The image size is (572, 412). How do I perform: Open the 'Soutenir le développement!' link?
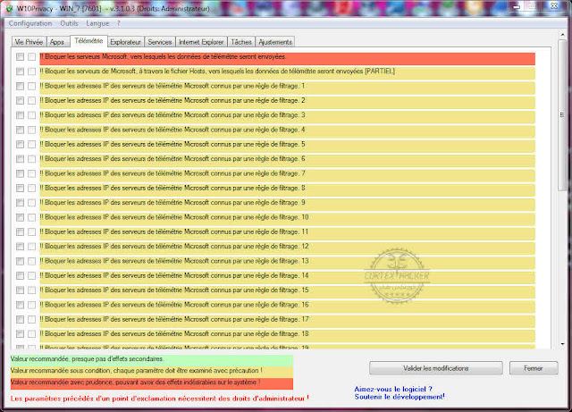tap(400, 397)
